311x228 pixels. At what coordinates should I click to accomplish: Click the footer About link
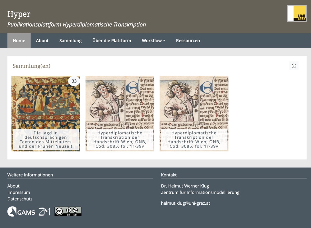(x=13, y=186)
